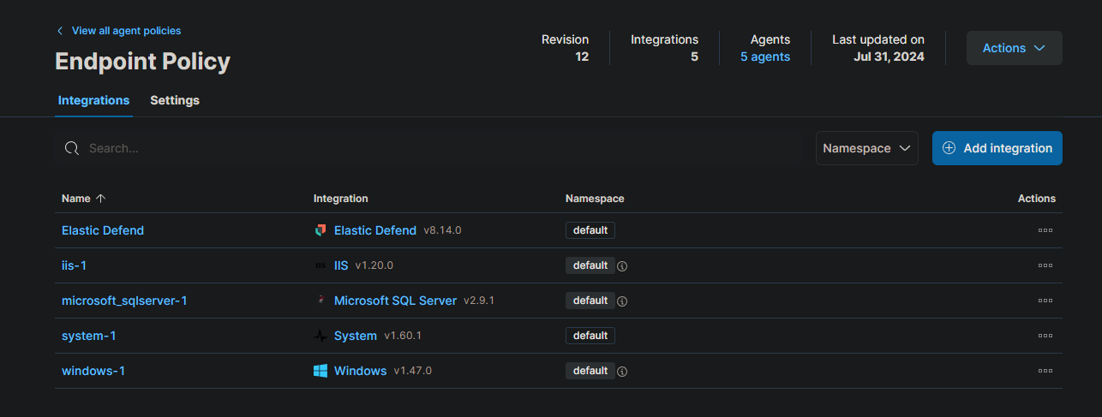
Task: Open actions menu for iis-1 row
Action: click(x=1045, y=265)
